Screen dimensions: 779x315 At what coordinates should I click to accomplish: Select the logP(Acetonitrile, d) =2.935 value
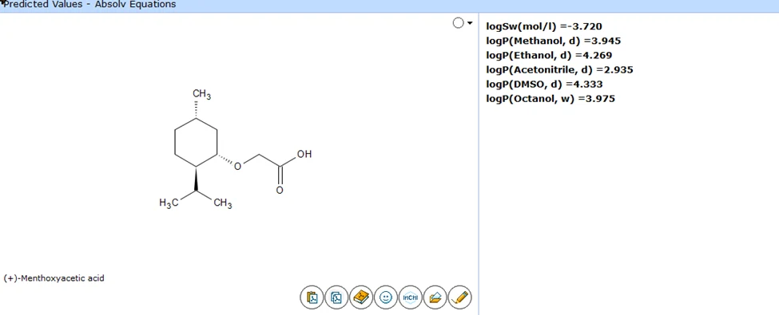point(559,69)
